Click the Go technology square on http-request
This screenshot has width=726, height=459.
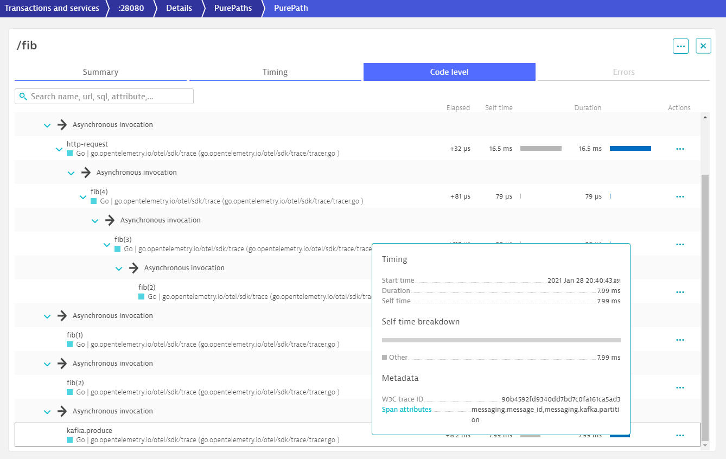pyautogui.click(x=69, y=154)
